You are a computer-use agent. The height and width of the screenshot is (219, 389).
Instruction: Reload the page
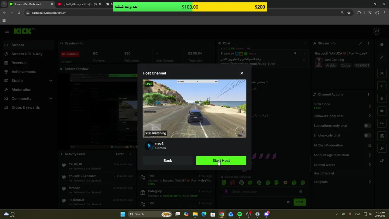19,13
